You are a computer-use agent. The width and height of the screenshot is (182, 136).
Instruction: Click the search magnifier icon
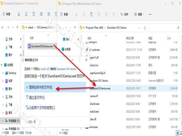pyautogui.click(x=178, y=28)
